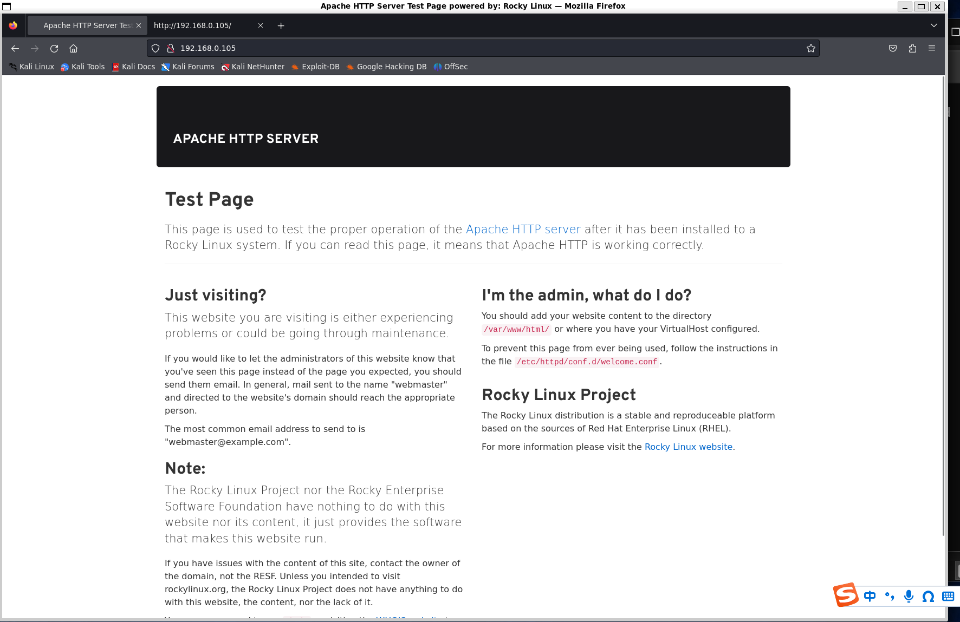Go forward one page
This screenshot has height=622, width=960.
pyautogui.click(x=35, y=48)
